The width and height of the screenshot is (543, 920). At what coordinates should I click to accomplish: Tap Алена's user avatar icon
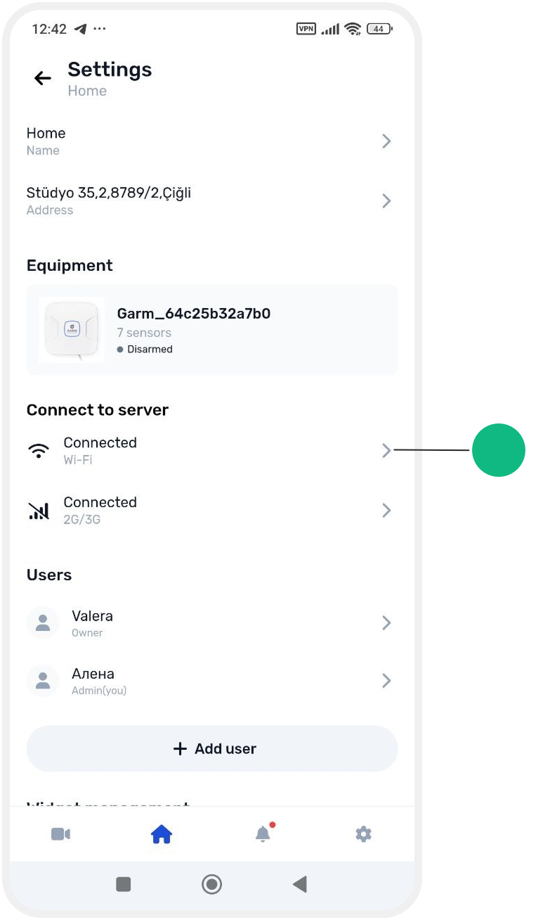point(43,680)
